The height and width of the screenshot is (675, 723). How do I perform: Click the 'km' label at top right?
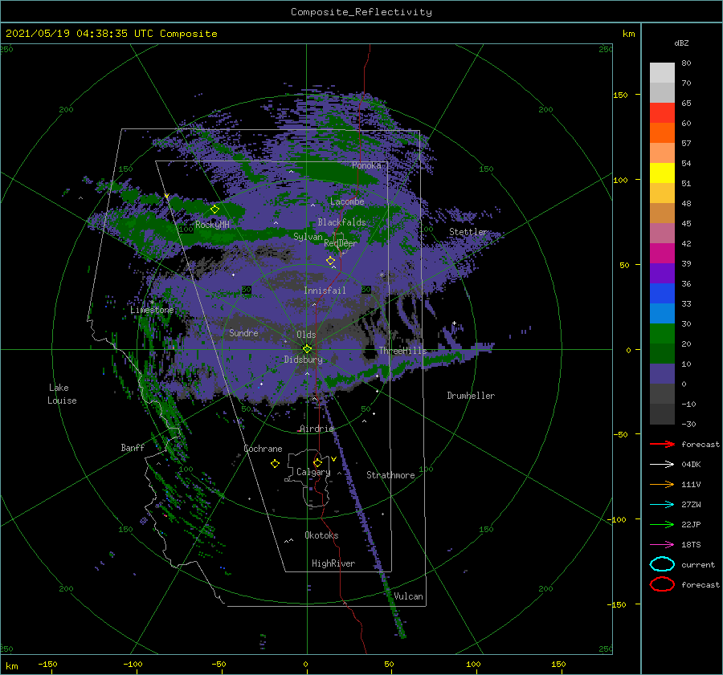(628, 34)
